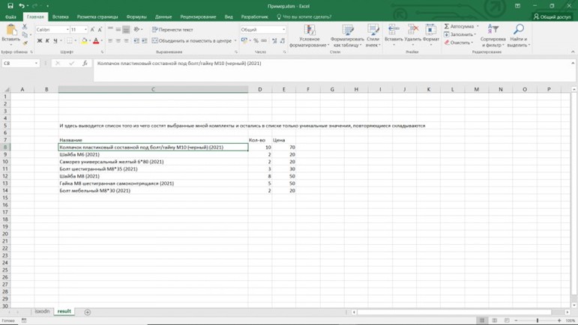The width and height of the screenshot is (578, 325).
Task: Click the Copy icon in the clipboard group
Action: [25, 34]
